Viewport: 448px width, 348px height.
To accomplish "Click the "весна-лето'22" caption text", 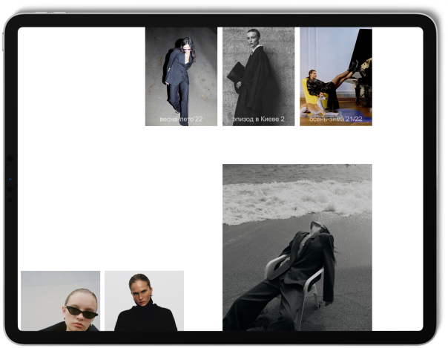I will [x=181, y=119].
